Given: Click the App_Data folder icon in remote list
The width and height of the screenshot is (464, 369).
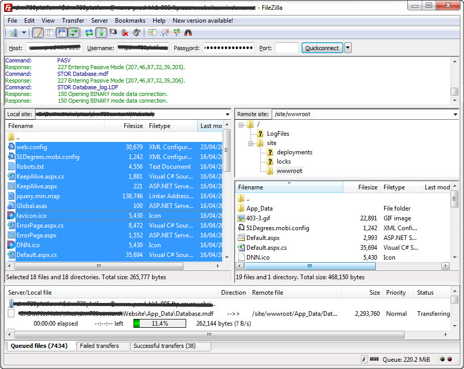Looking at the screenshot, I should coord(241,208).
